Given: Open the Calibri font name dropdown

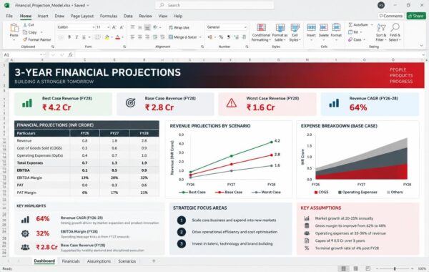Looking at the screenshot, I should (93, 27).
